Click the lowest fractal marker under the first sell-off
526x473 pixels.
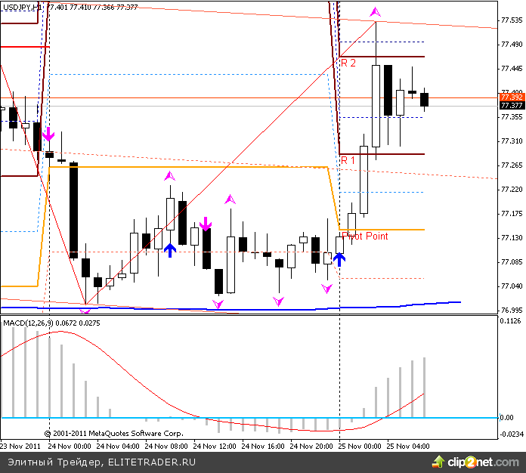coord(85,310)
